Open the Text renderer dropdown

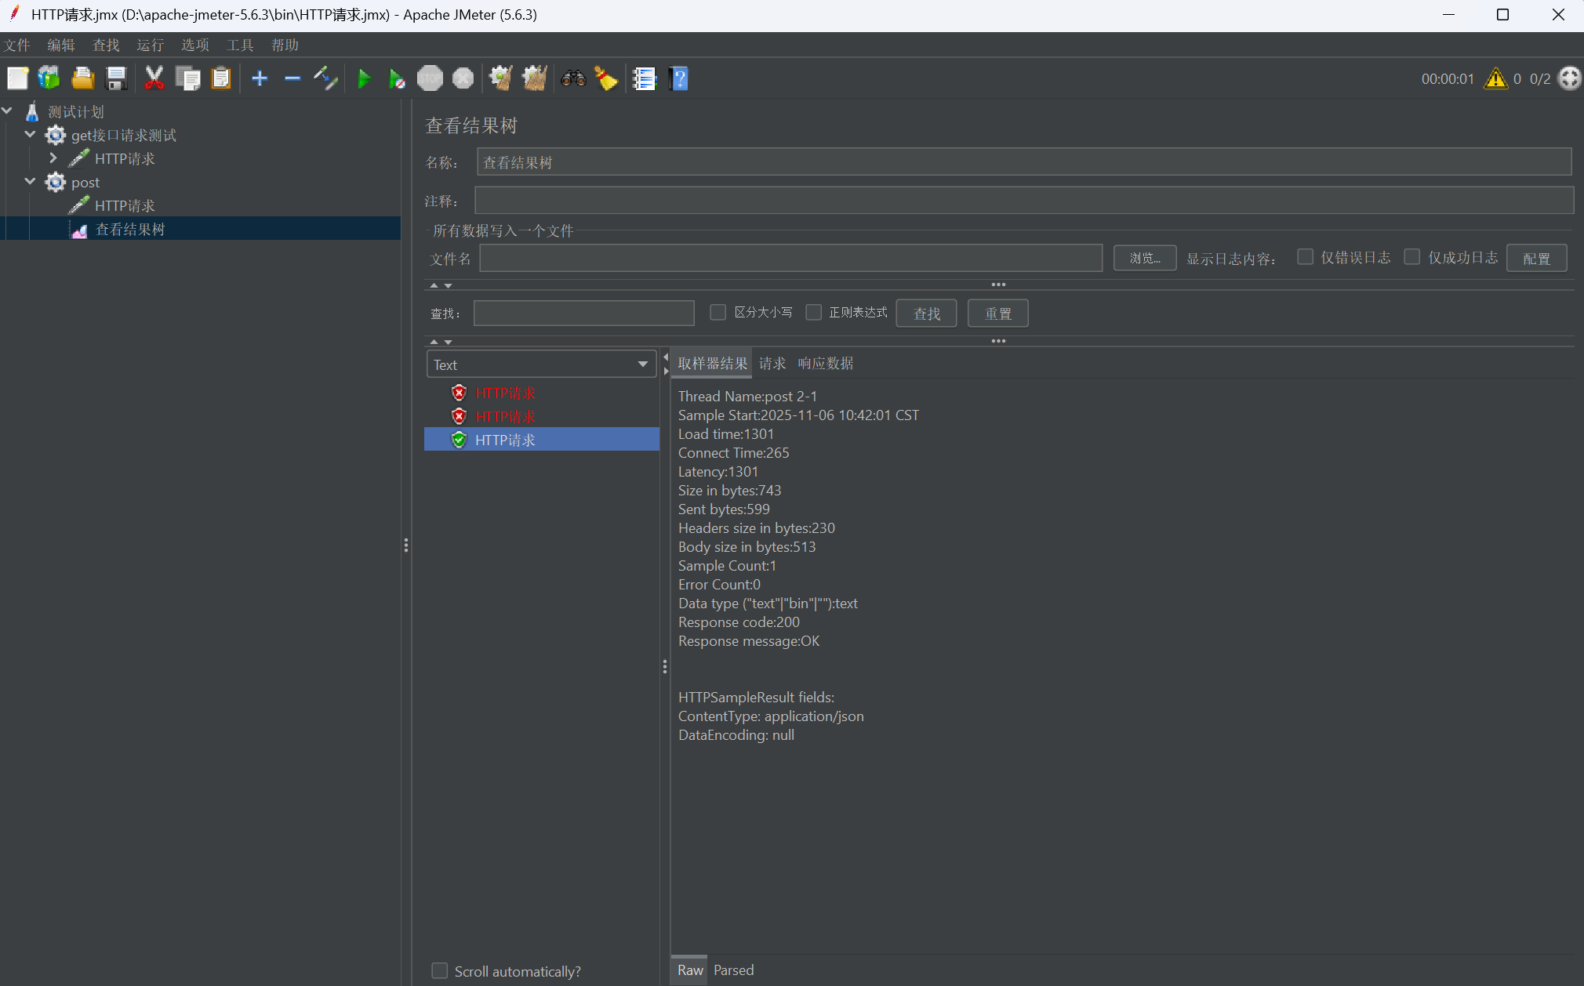(541, 364)
